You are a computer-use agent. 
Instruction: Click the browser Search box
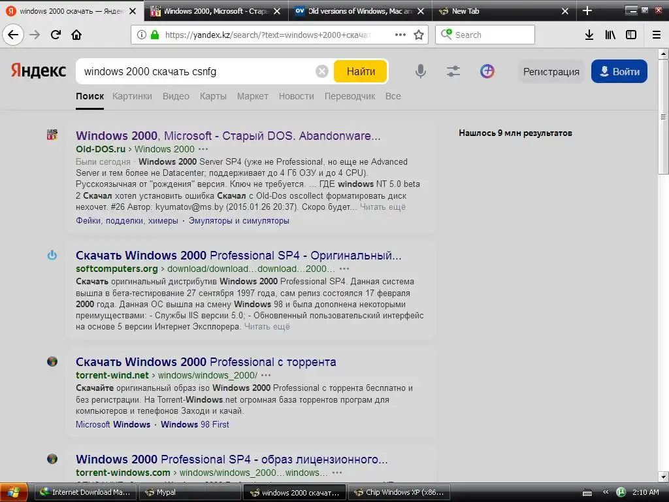tap(485, 35)
